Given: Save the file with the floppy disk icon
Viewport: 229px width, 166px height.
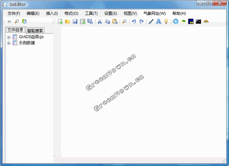Looking at the screenshot, I should (x=75, y=21).
